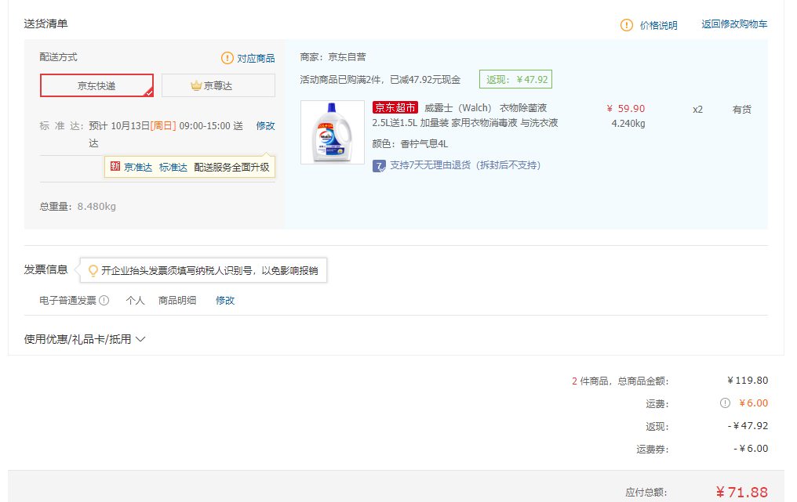Click the 颜色: 香柠气息4L text
Image resolution: width=797 pixels, height=502 pixels.
(x=410, y=143)
